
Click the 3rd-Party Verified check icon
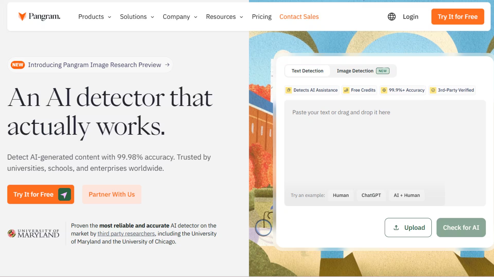click(433, 90)
